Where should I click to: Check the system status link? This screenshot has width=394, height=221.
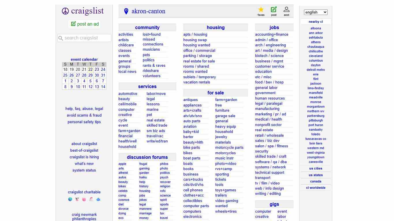point(84,170)
